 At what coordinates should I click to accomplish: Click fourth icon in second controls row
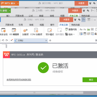92,34
